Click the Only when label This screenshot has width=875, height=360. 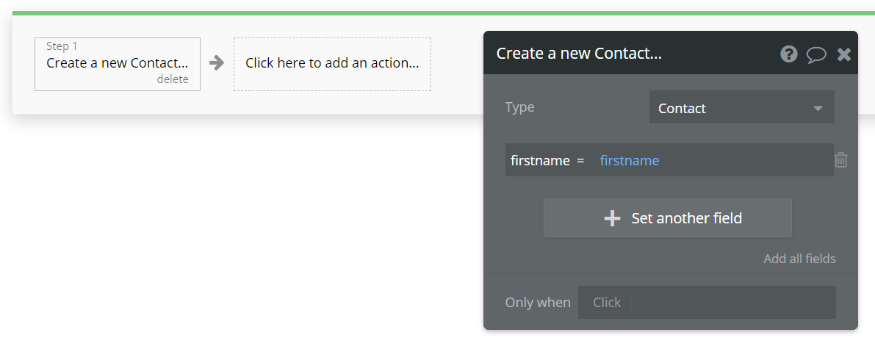click(537, 303)
